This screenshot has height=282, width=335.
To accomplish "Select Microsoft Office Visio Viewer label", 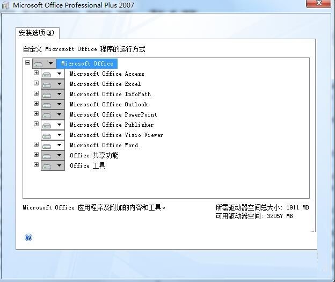I will click(116, 135).
